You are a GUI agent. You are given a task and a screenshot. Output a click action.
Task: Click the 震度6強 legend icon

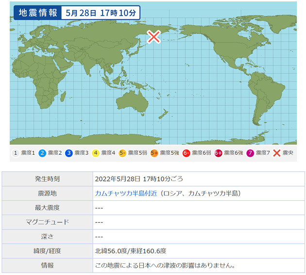click(219, 153)
